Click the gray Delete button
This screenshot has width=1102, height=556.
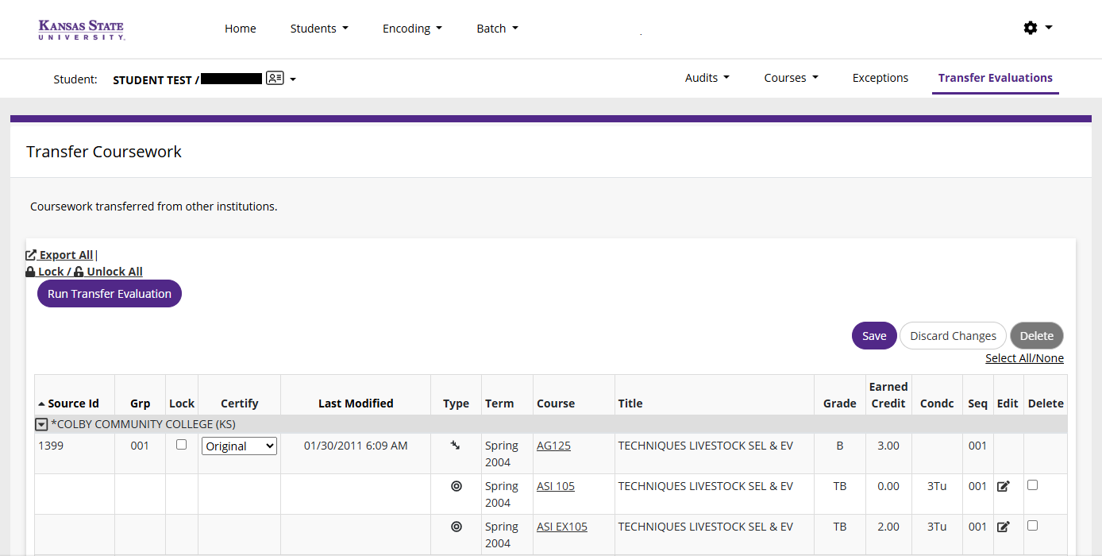[x=1037, y=336]
